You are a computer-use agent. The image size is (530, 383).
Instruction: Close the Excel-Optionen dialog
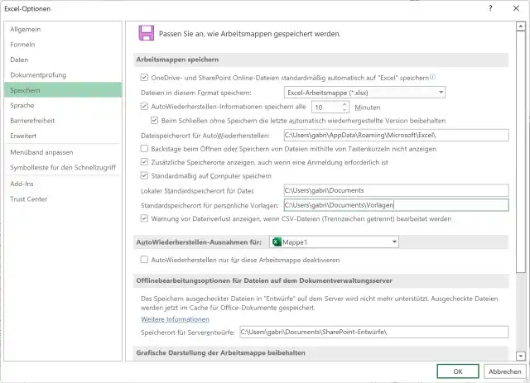coord(516,8)
